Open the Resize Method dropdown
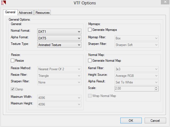Viewport: 170px width, 127px height. click(59, 69)
